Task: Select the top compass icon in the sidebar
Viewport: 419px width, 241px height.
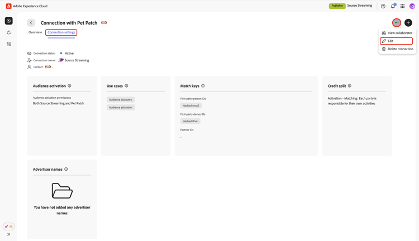Action: 9,21
